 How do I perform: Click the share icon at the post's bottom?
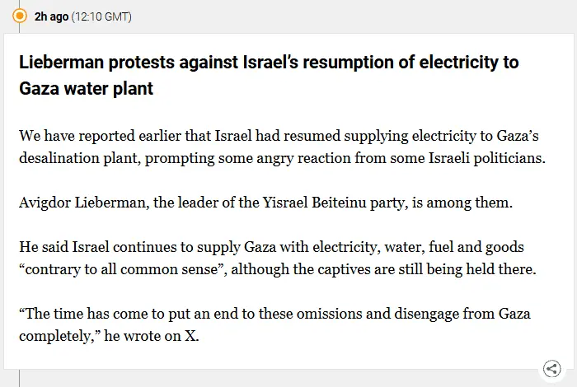(x=551, y=369)
